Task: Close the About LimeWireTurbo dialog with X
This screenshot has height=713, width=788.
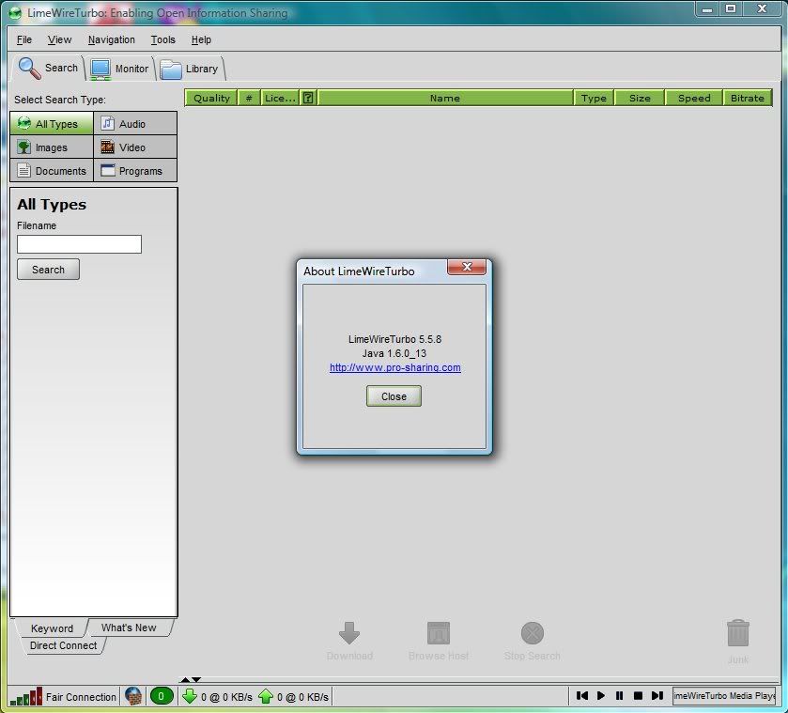Action: [x=467, y=267]
